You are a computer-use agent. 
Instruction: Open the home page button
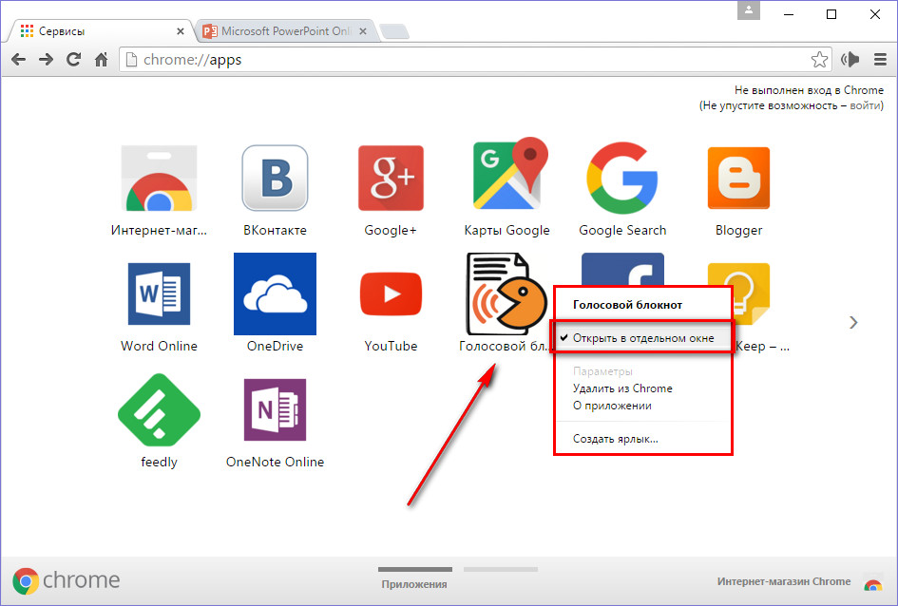coord(102,60)
